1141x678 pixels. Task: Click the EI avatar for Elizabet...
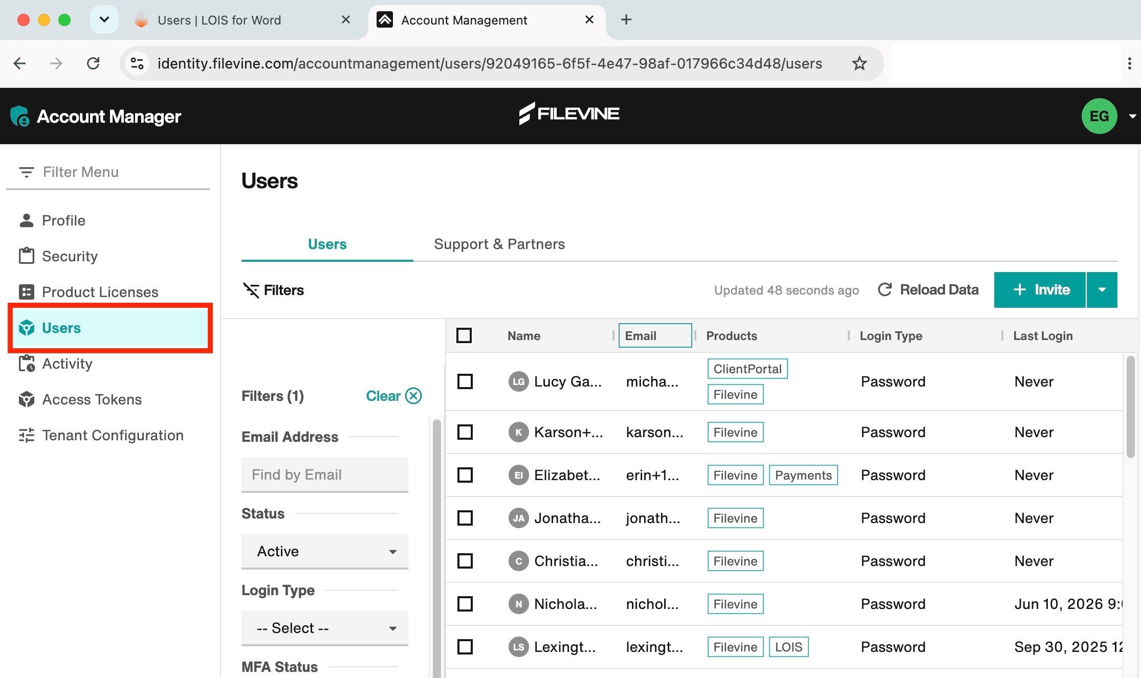pyautogui.click(x=518, y=475)
